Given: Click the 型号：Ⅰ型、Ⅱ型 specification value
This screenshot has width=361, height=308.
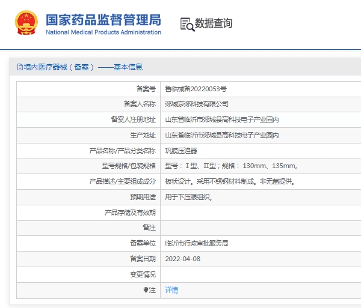Looking at the screenshot, I should [x=232, y=166].
